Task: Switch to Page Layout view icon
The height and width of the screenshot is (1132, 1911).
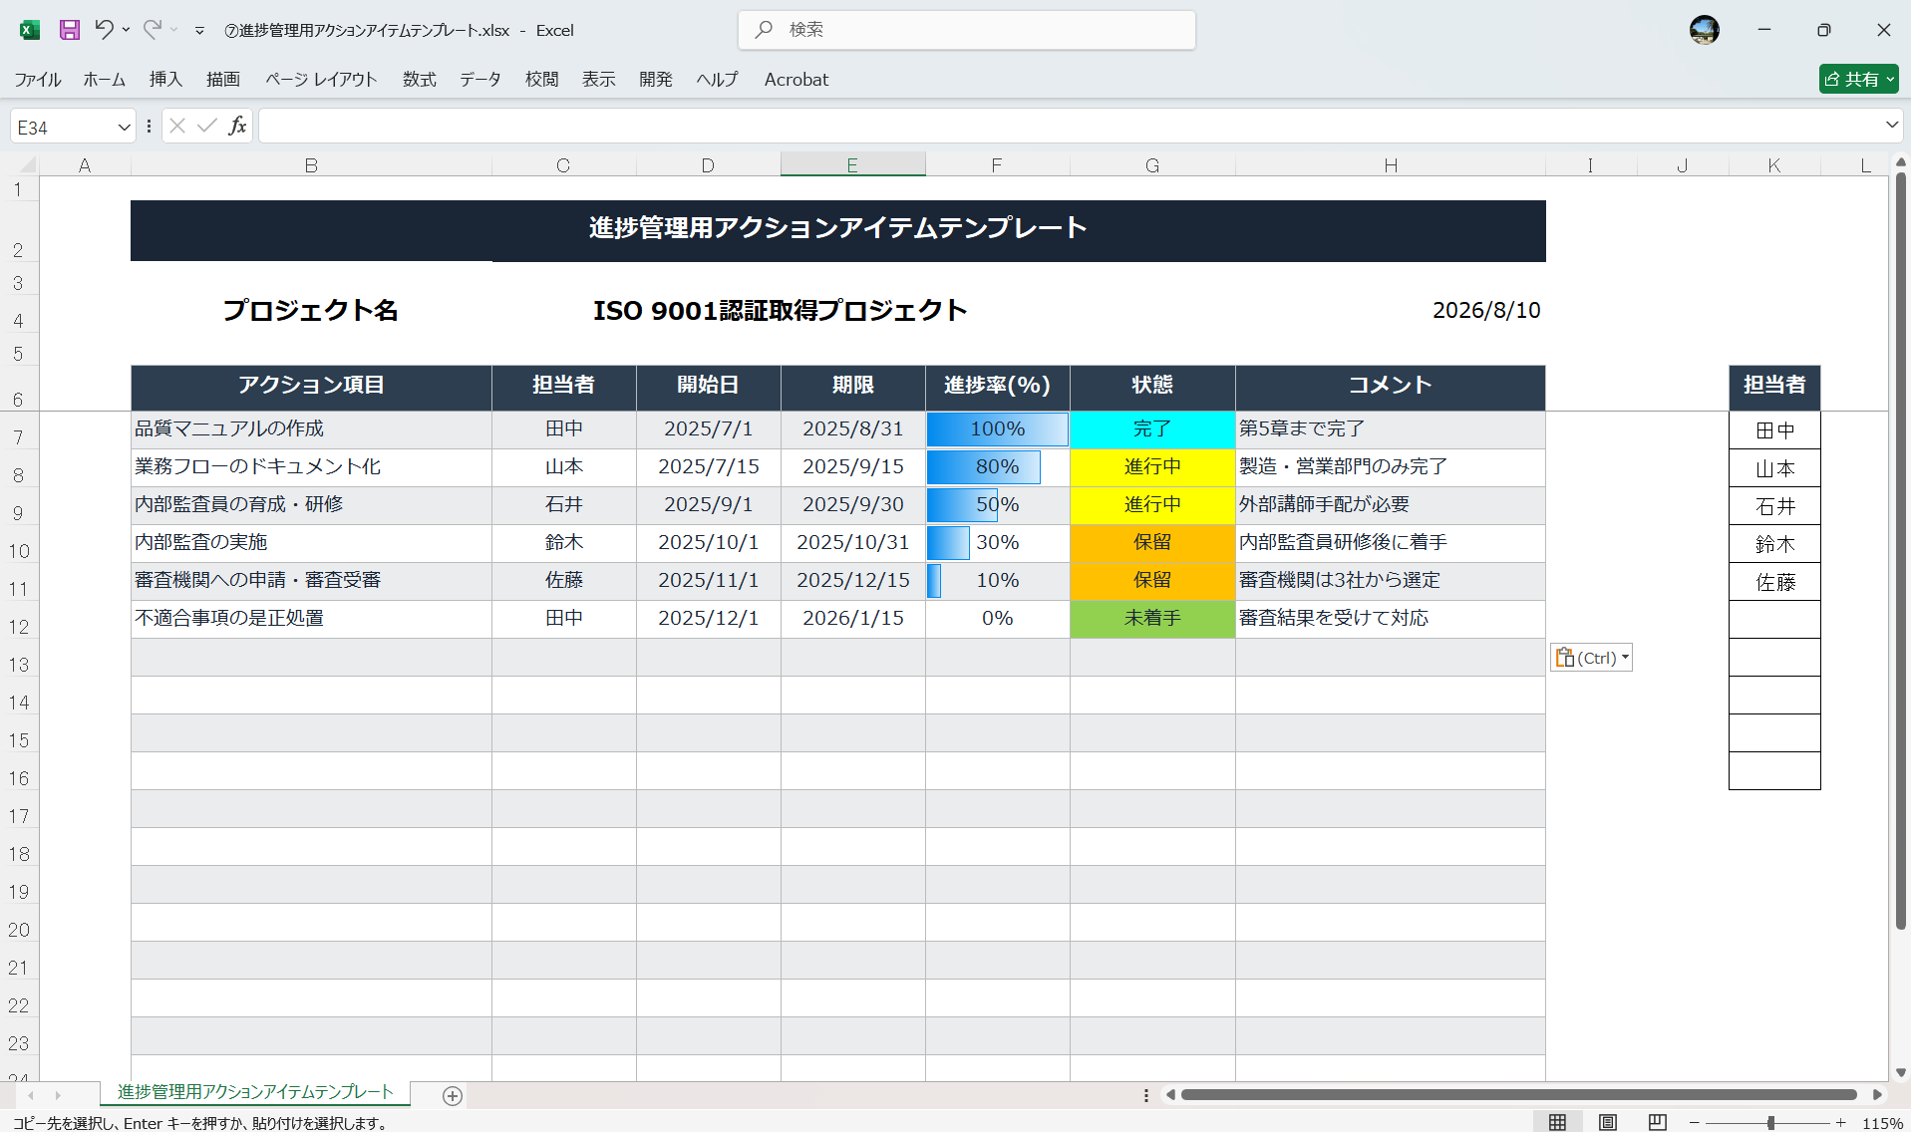Action: coord(1608,1122)
